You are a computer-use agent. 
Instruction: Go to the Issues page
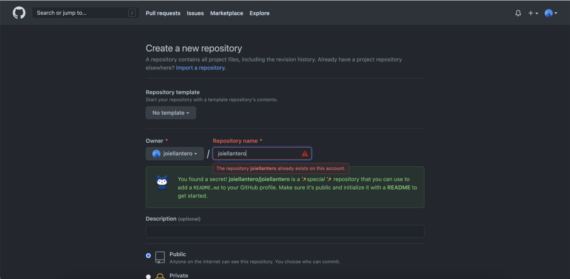(x=195, y=13)
